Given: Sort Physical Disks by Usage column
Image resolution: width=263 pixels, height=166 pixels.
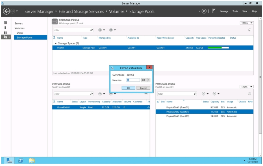Looking at the screenshot, I should [230, 102].
